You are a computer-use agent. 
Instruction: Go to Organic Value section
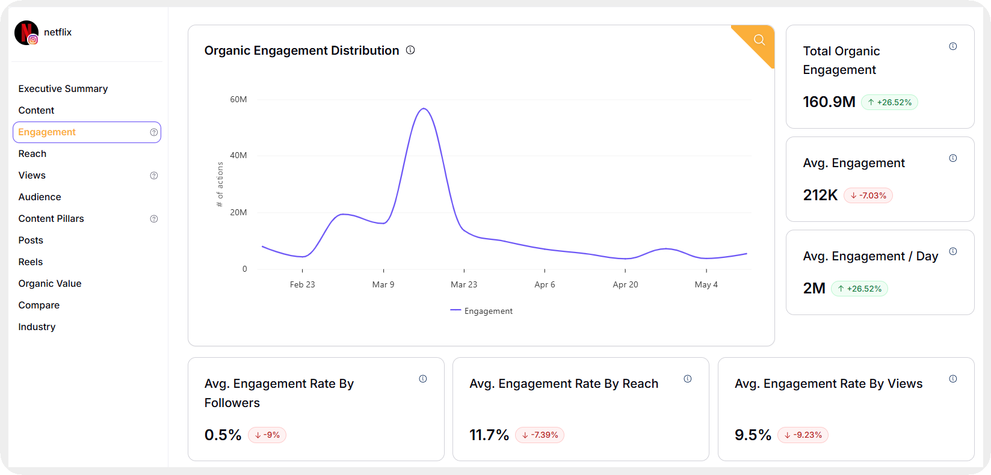50,284
